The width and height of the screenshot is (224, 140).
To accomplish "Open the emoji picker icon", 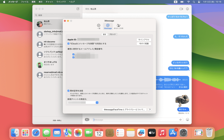I will (187, 120).
